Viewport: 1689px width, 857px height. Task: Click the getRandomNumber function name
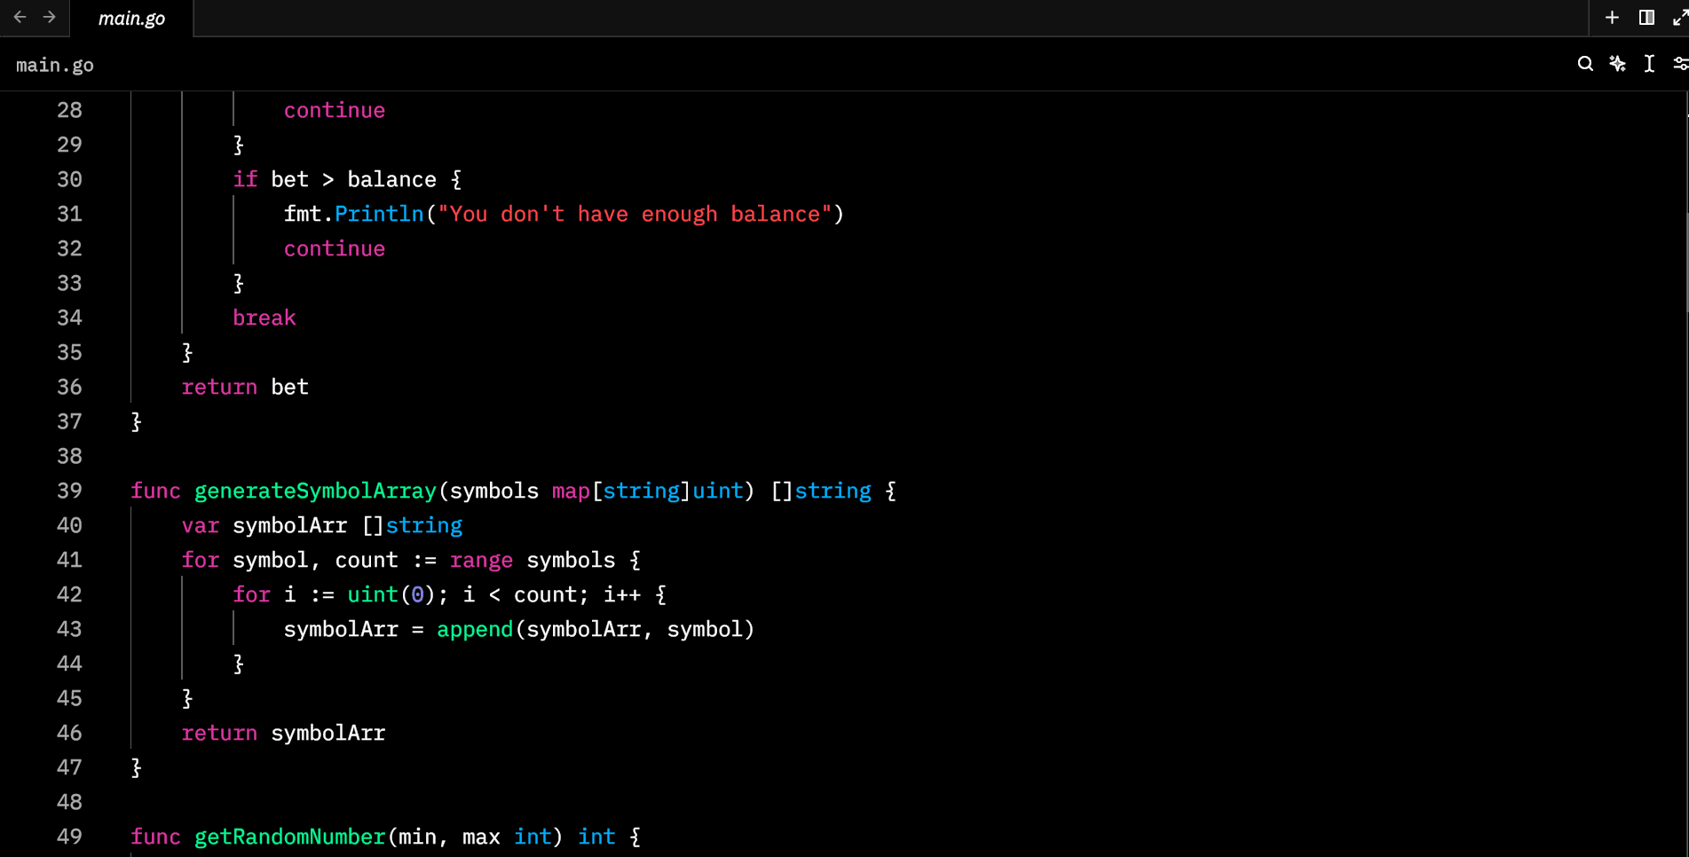coord(289,837)
